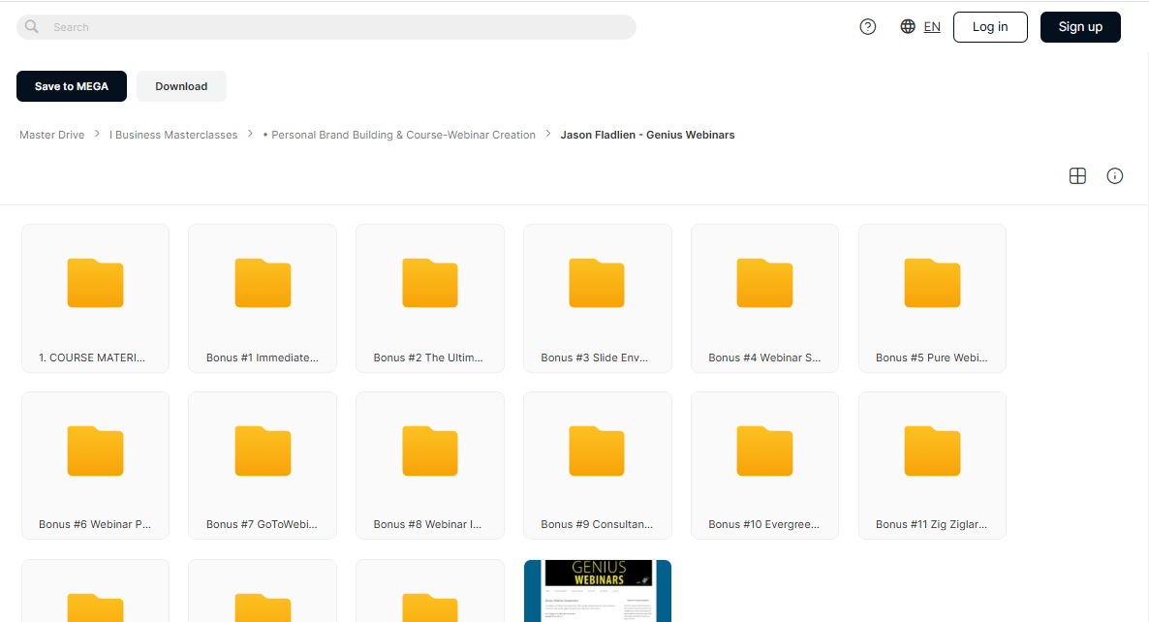Screen dimensions: 1149x622
Task: Select the Bonus #1 Immediate... label
Action: point(263,358)
